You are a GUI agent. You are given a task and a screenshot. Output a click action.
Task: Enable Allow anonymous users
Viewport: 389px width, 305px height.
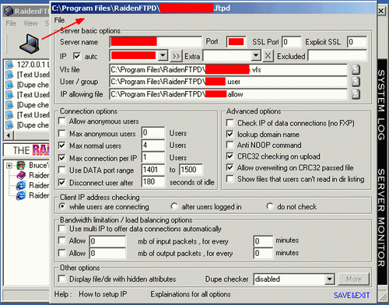coord(62,121)
